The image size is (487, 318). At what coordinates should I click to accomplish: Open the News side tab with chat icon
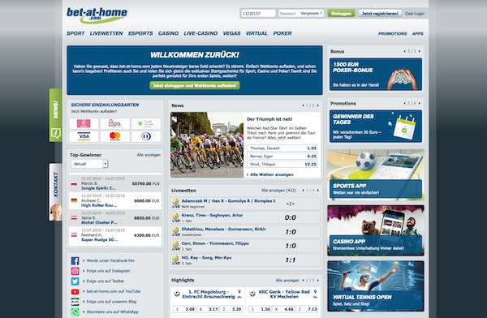click(55, 115)
